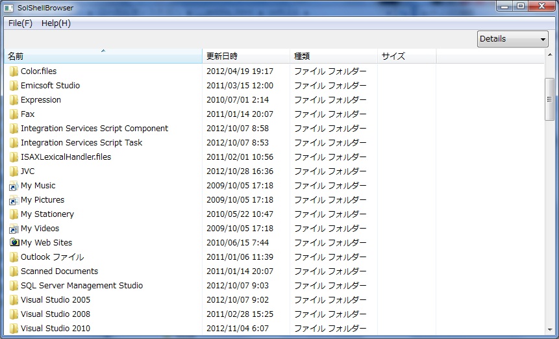Screen dimensions: 559x339
Task: Select the My Stationery name text
Action: (x=47, y=214)
